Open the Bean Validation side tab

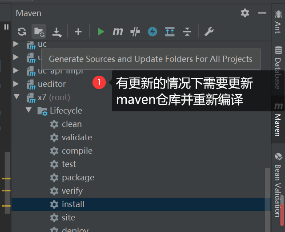click(x=278, y=185)
